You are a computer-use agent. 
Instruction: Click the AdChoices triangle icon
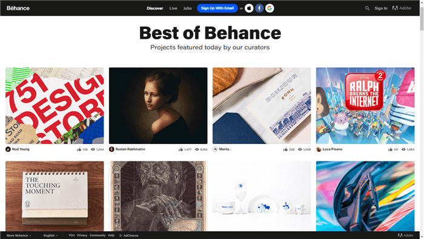[x=121, y=235]
